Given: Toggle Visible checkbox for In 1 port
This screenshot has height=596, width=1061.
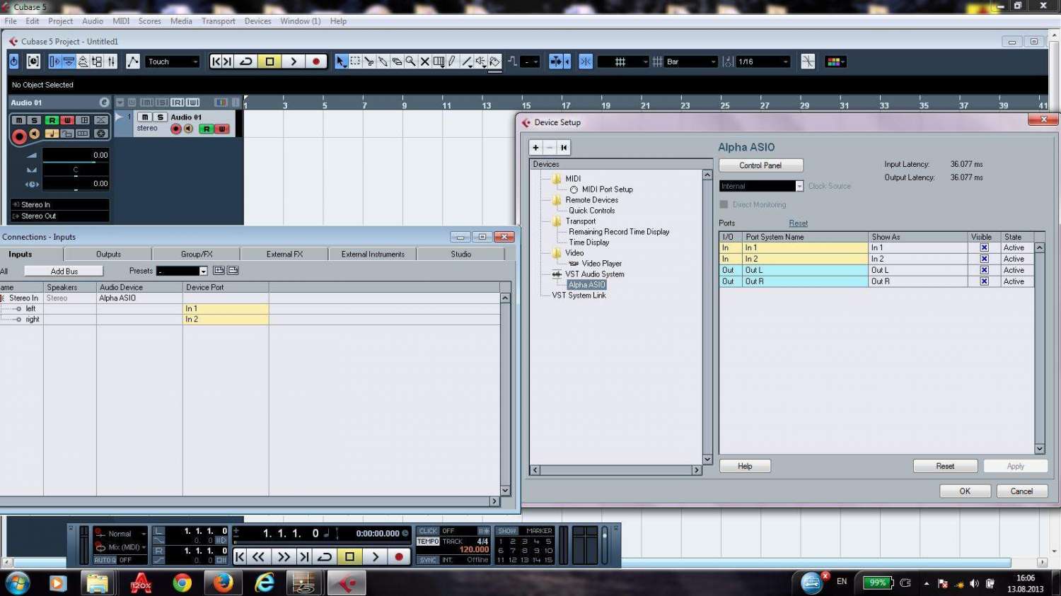Looking at the screenshot, I should coord(984,248).
